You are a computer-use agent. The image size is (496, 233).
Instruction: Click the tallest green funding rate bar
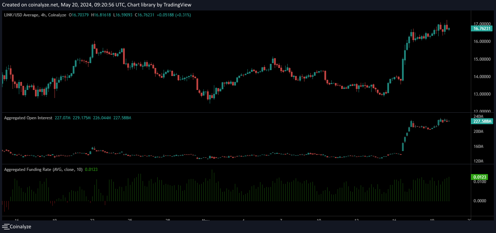click(x=212, y=185)
